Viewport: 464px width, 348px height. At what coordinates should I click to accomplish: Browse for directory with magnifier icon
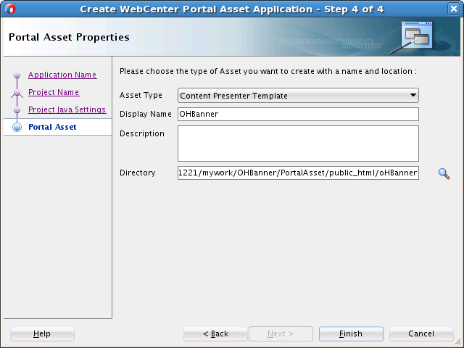click(x=444, y=174)
